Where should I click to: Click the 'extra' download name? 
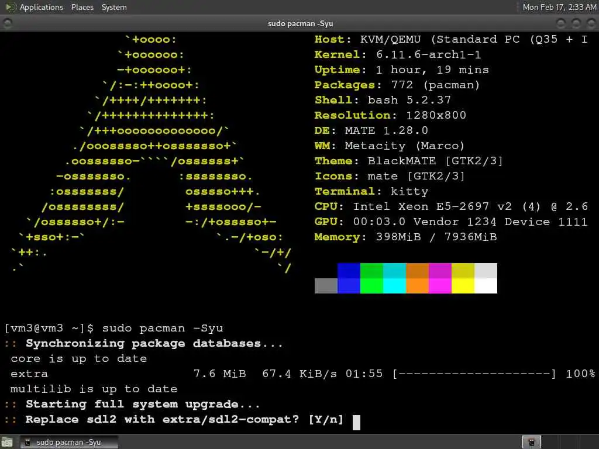(x=29, y=374)
